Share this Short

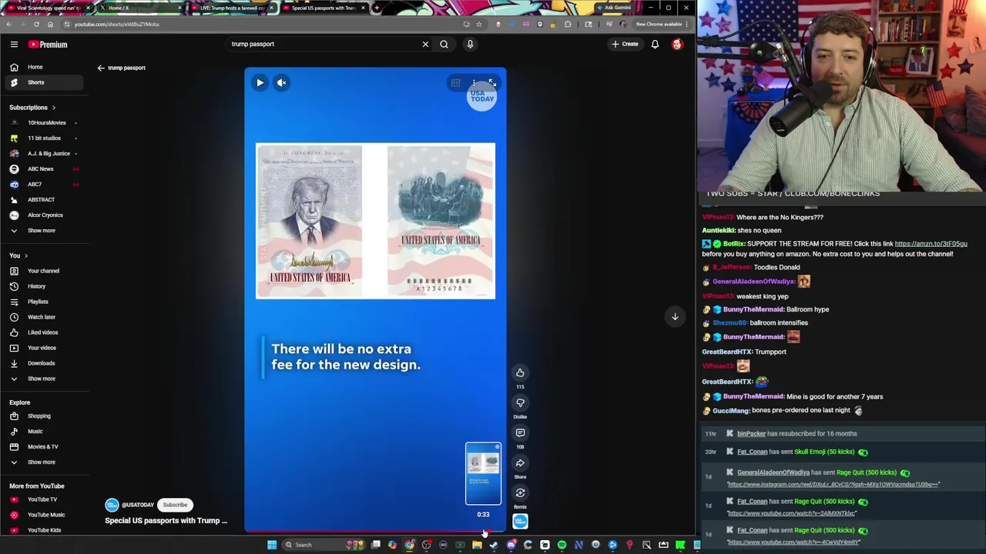click(x=520, y=463)
